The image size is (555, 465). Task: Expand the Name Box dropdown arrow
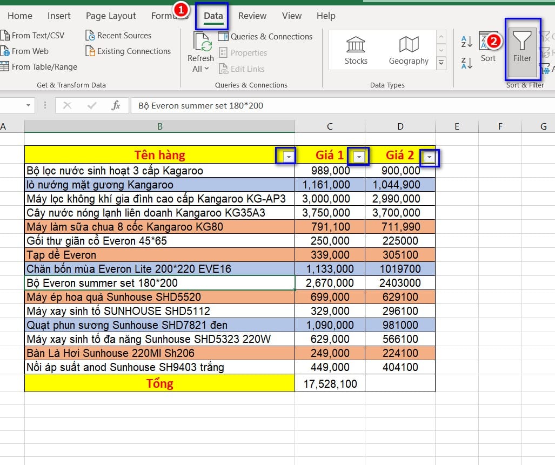(28, 105)
